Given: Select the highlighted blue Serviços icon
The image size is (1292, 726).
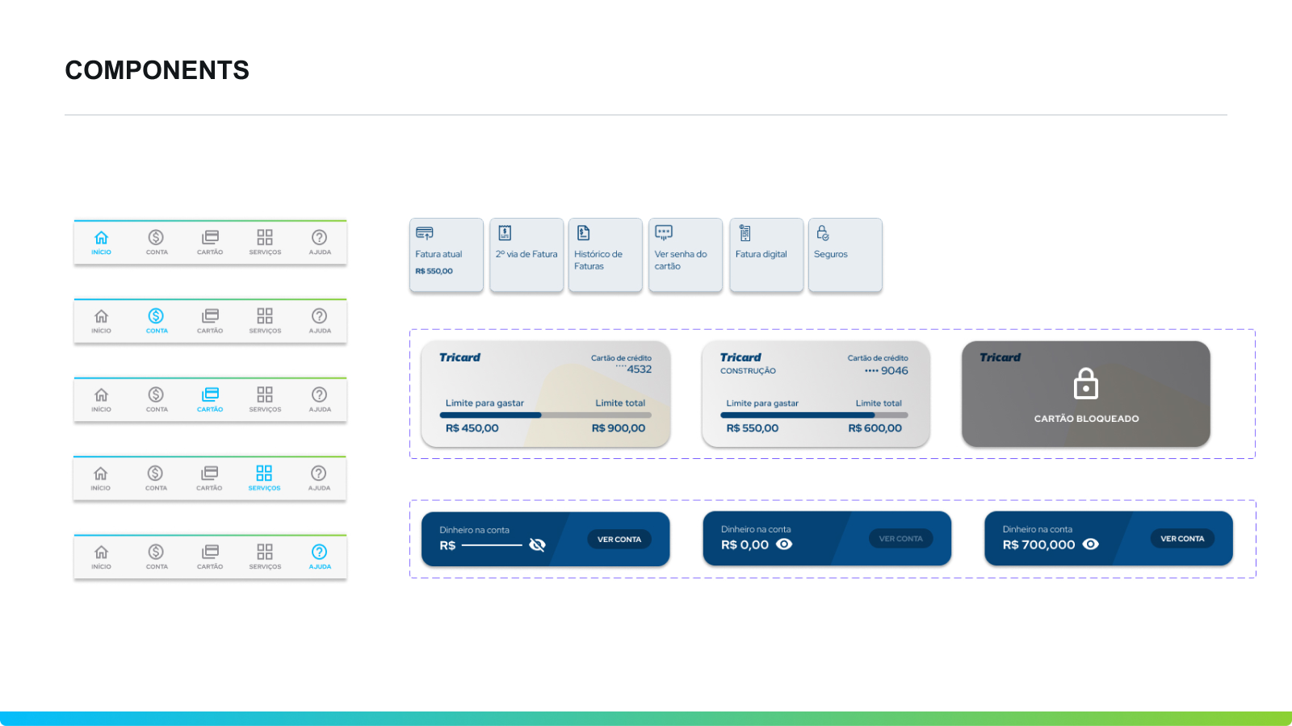Looking at the screenshot, I should (x=264, y=473).
